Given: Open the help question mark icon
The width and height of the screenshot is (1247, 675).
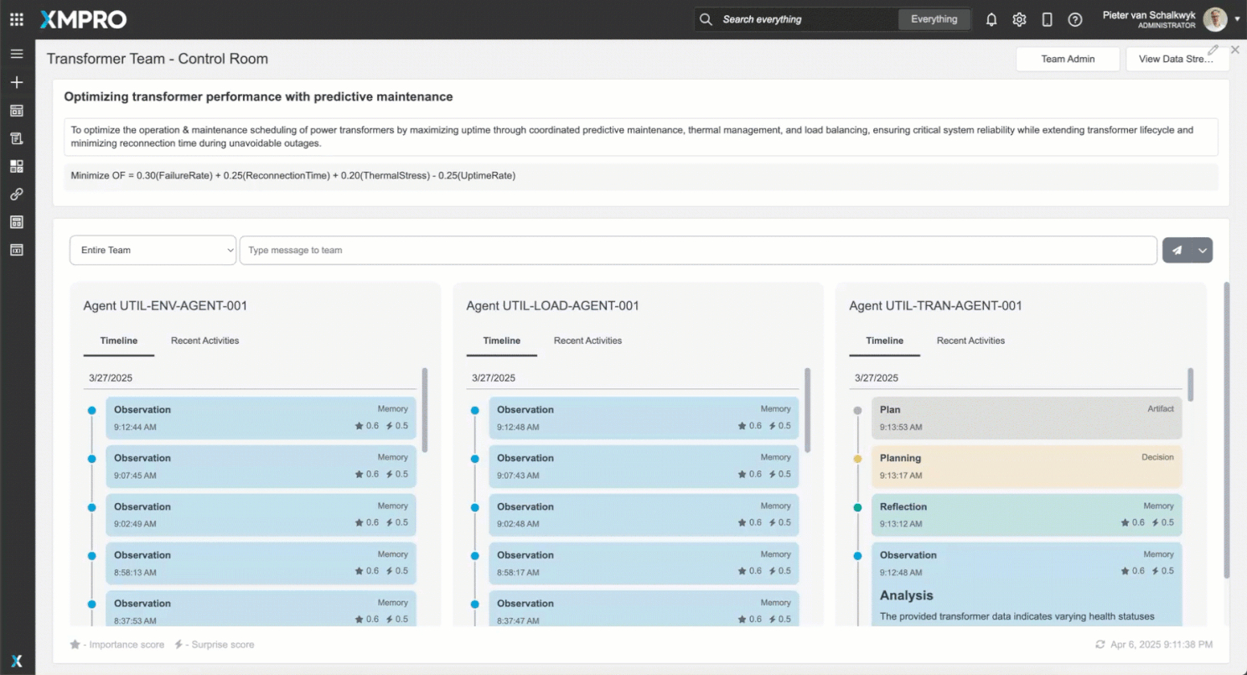Looking at the screenshot, I should pyautogui.click(x=1075, y=19).
